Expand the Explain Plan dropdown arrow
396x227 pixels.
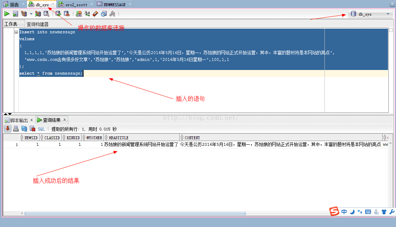click(x=31, y=14)
